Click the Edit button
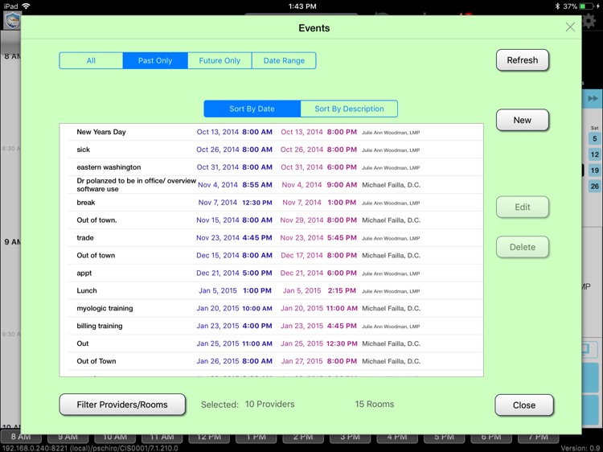603x452 pixels. point(523,208)
